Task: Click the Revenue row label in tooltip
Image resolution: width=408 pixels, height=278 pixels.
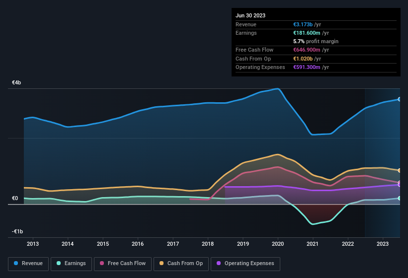Action: [x=246, y=24]
